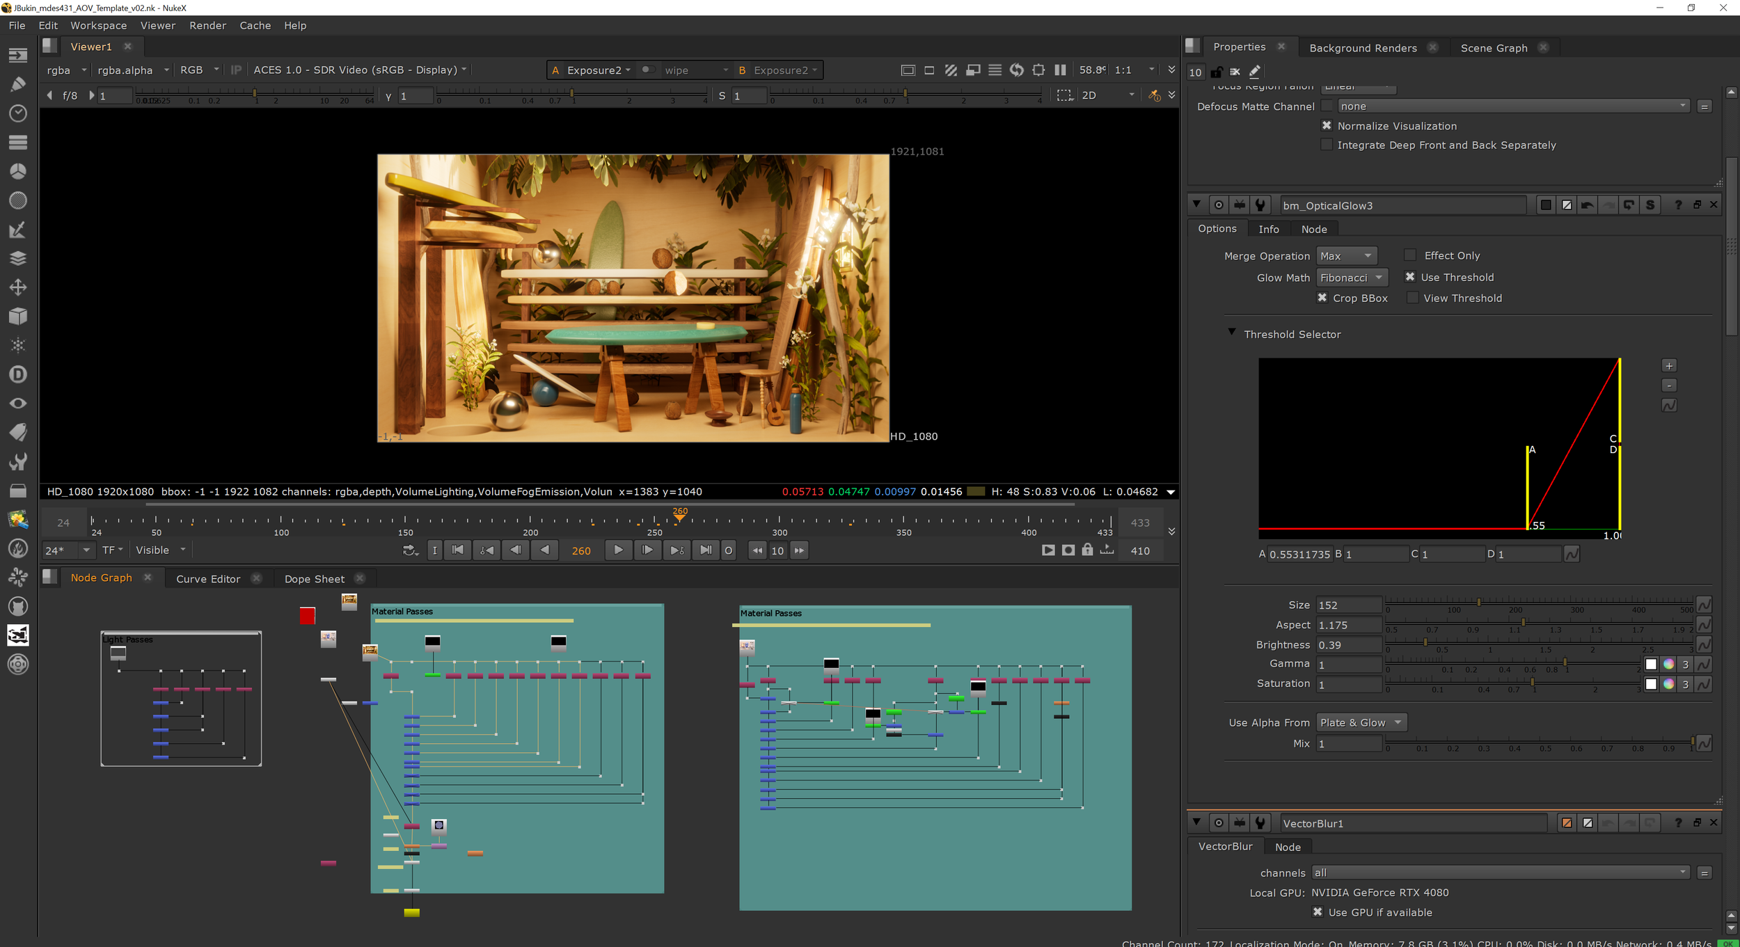
Task: Enable the Effect Only checkbox
Action: tap(1410, 255)
